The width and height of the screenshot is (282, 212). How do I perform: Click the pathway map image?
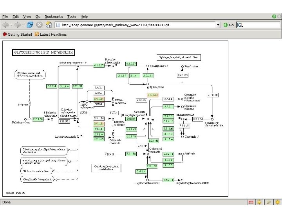(115, 119)
